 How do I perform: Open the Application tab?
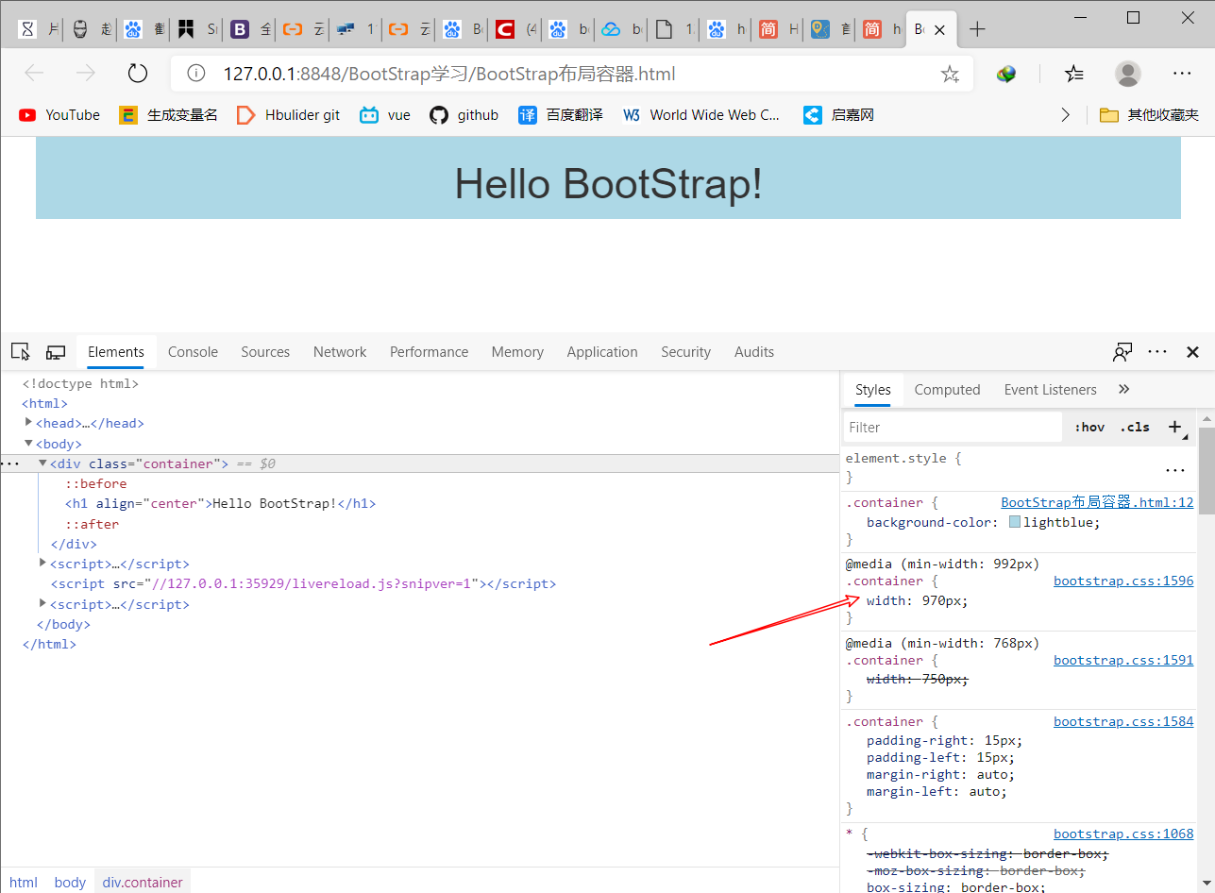point(602,352)
